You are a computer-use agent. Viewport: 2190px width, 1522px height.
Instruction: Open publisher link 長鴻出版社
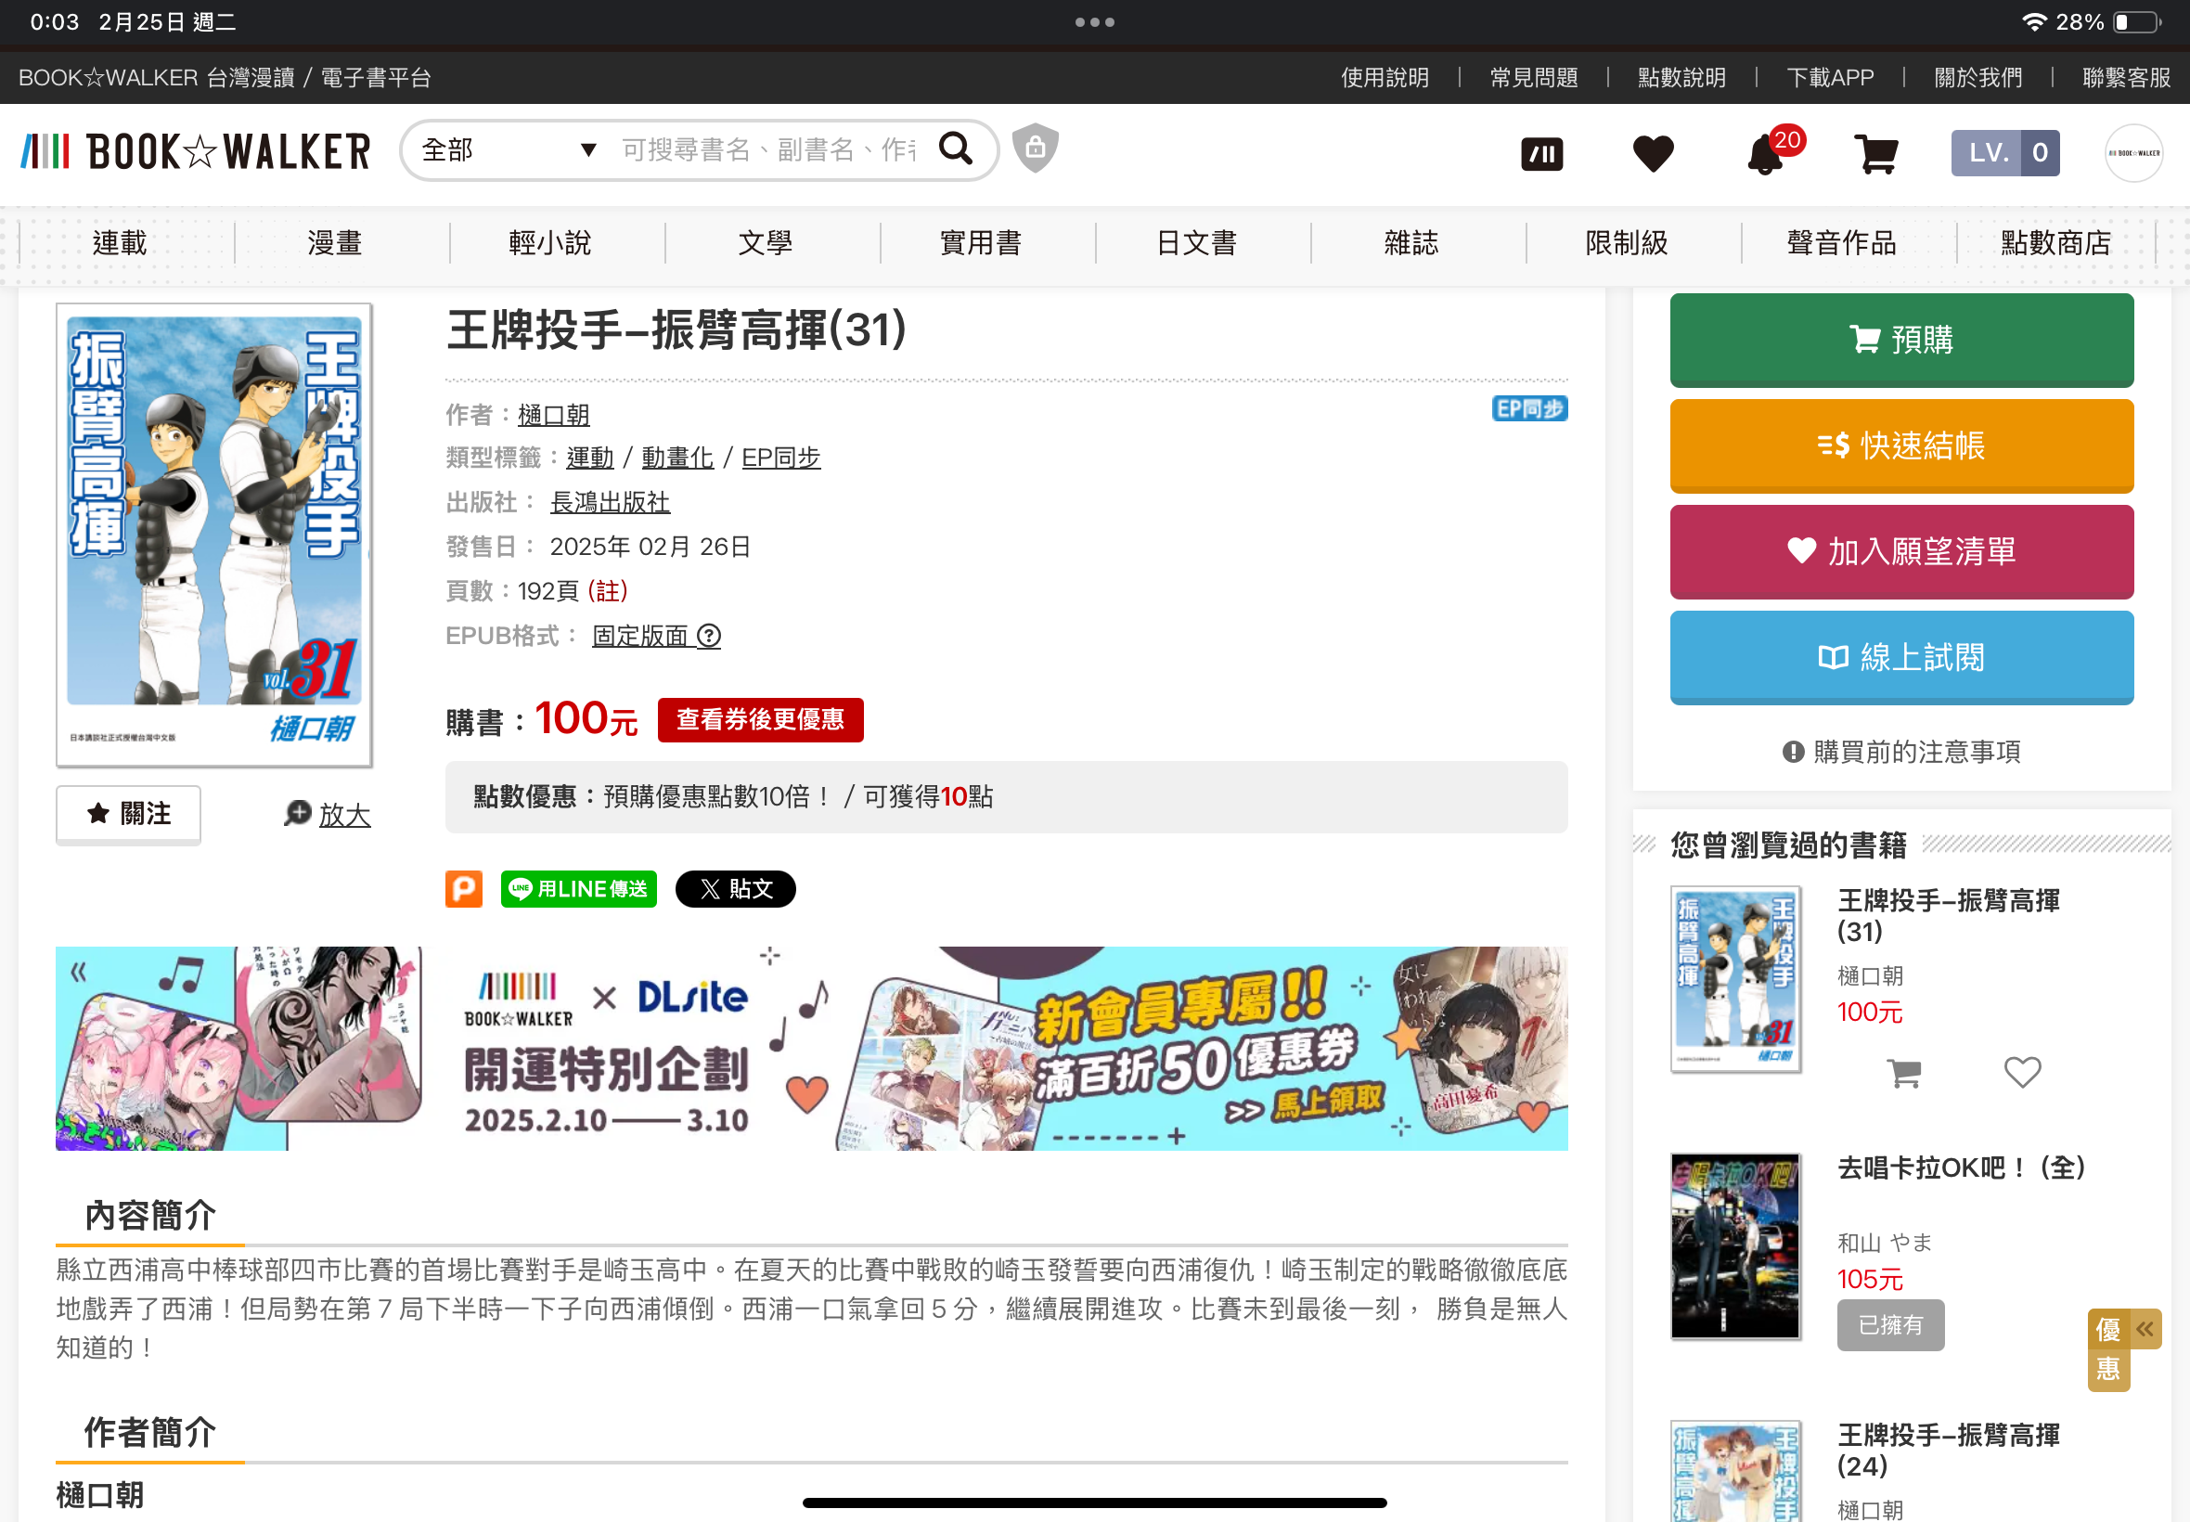pyautogui.click(x=611, y=502)
